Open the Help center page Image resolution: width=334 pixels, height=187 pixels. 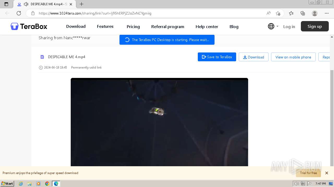coord(207,27)
